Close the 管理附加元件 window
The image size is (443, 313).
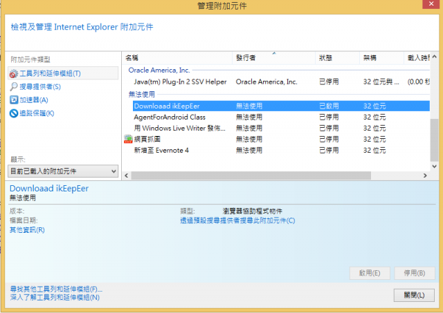tap(431, 4)
